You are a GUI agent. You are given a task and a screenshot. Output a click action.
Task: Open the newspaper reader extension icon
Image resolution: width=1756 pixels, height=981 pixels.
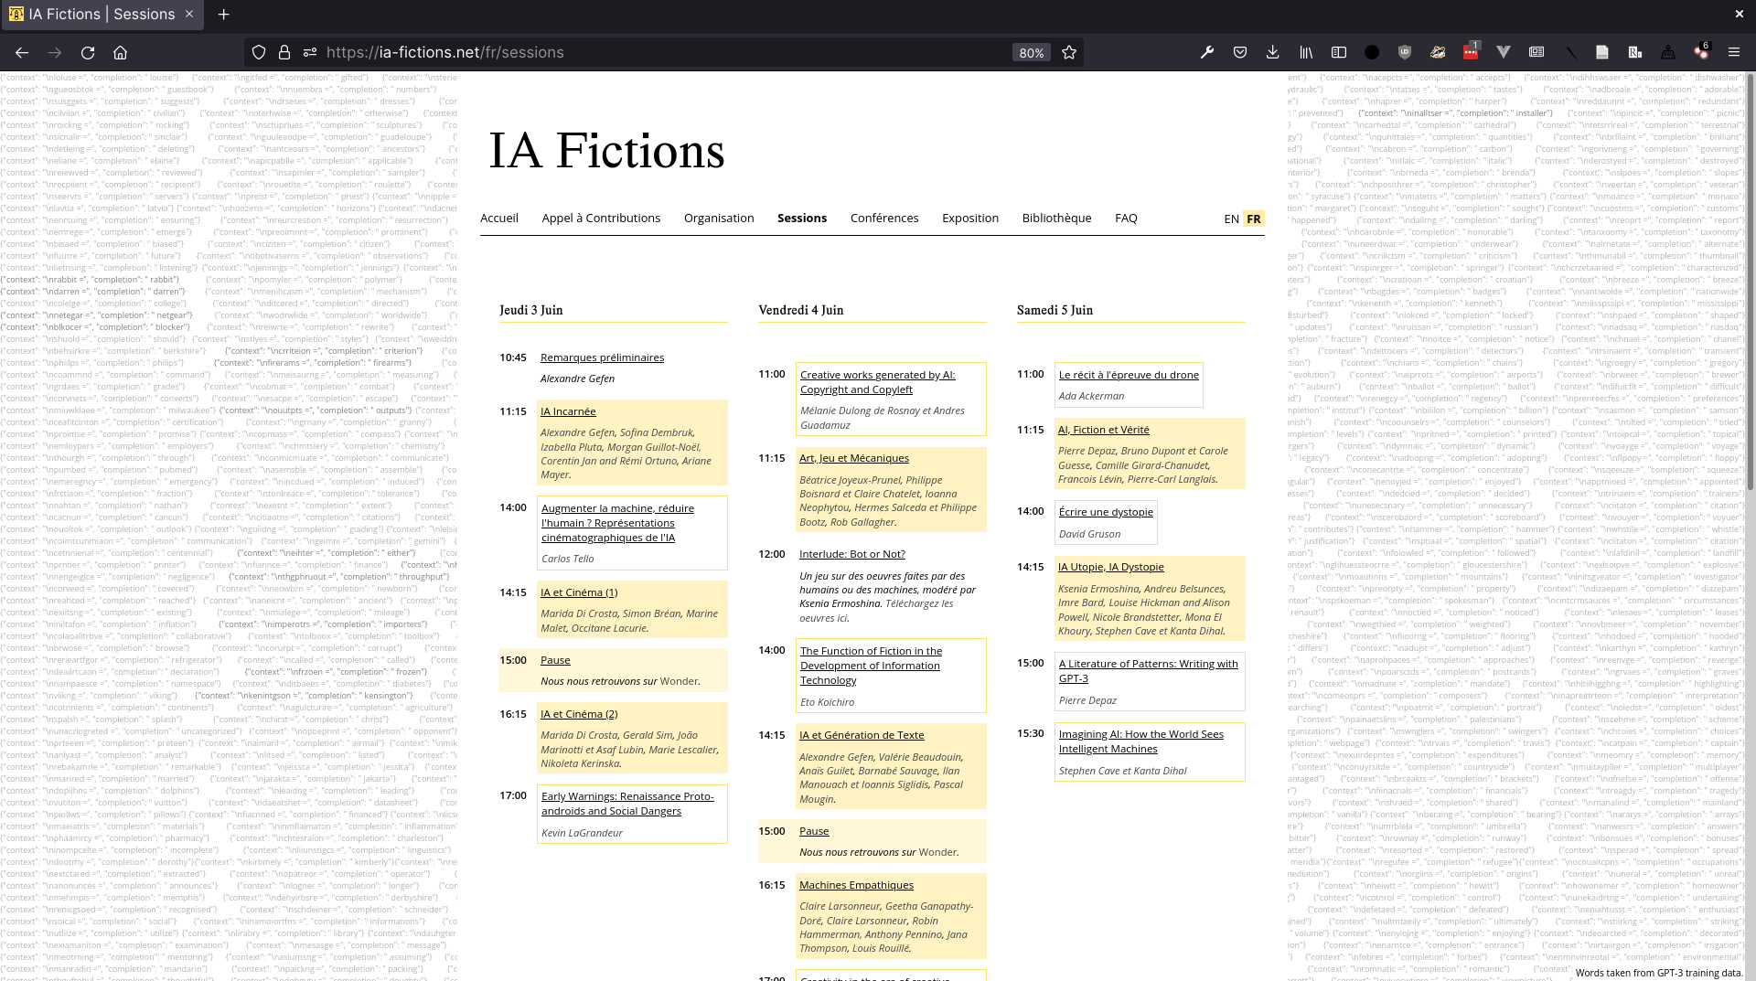pos(1536,52)
